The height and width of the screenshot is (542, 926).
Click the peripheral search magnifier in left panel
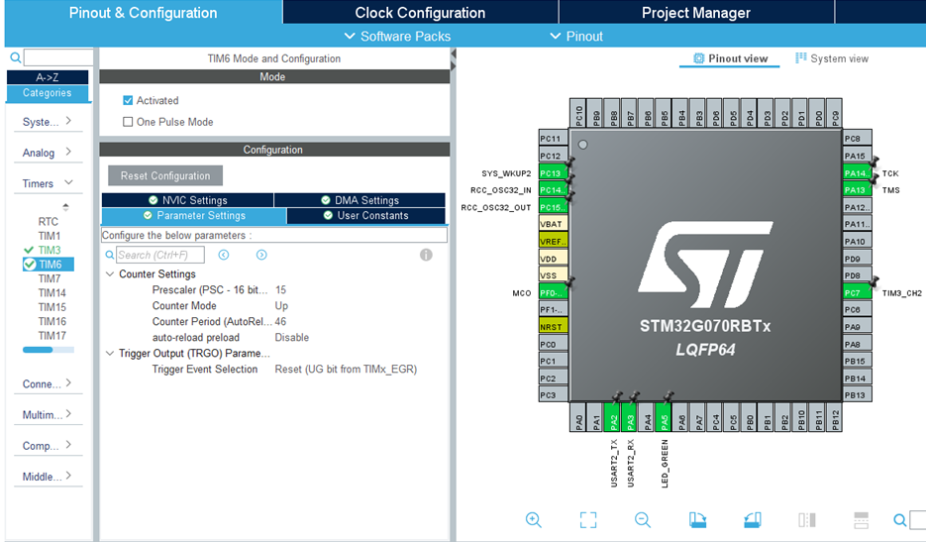[x=16, y=57]
